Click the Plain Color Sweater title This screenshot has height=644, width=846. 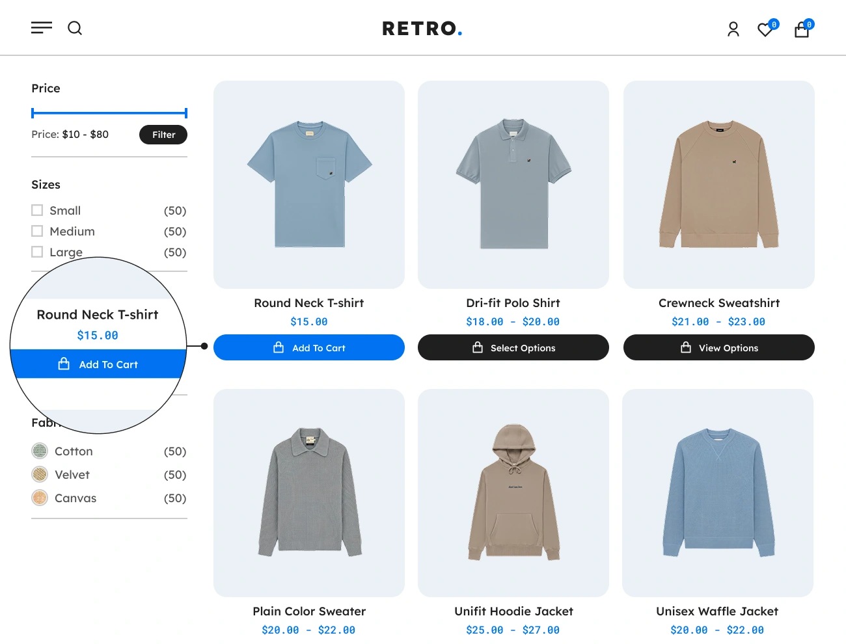point(309,611)
